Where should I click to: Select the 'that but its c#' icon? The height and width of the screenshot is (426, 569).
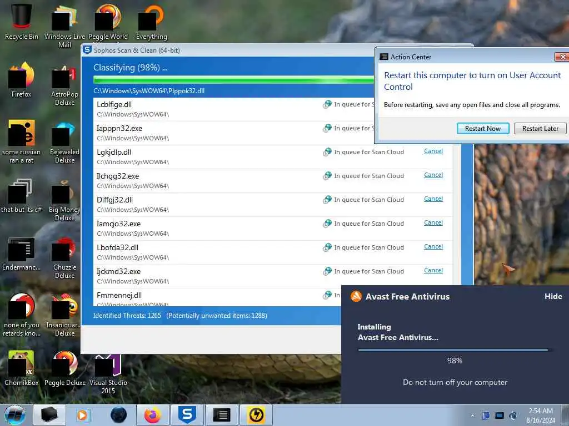[22, 196]
